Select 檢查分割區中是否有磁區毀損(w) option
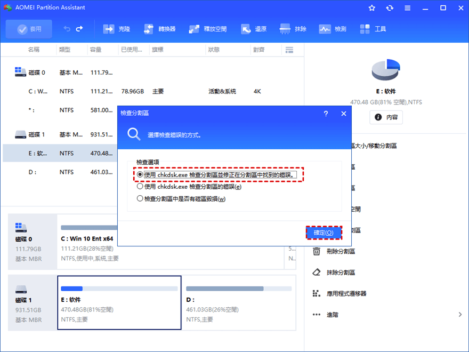This screenshot has width=469, height=352. (x=181, y=199)
